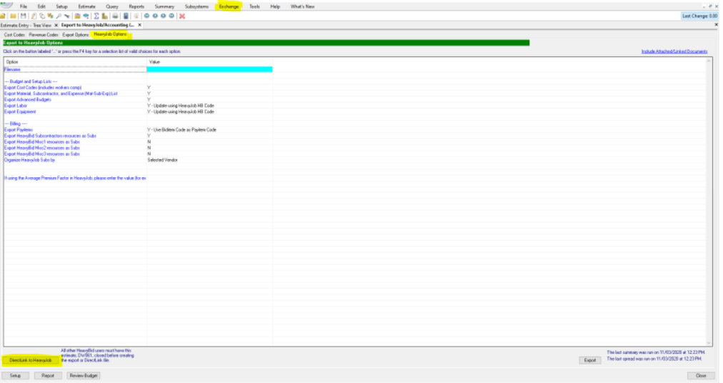Click the Close button at bottom right

pyautogui.click(x=702, y=376)
